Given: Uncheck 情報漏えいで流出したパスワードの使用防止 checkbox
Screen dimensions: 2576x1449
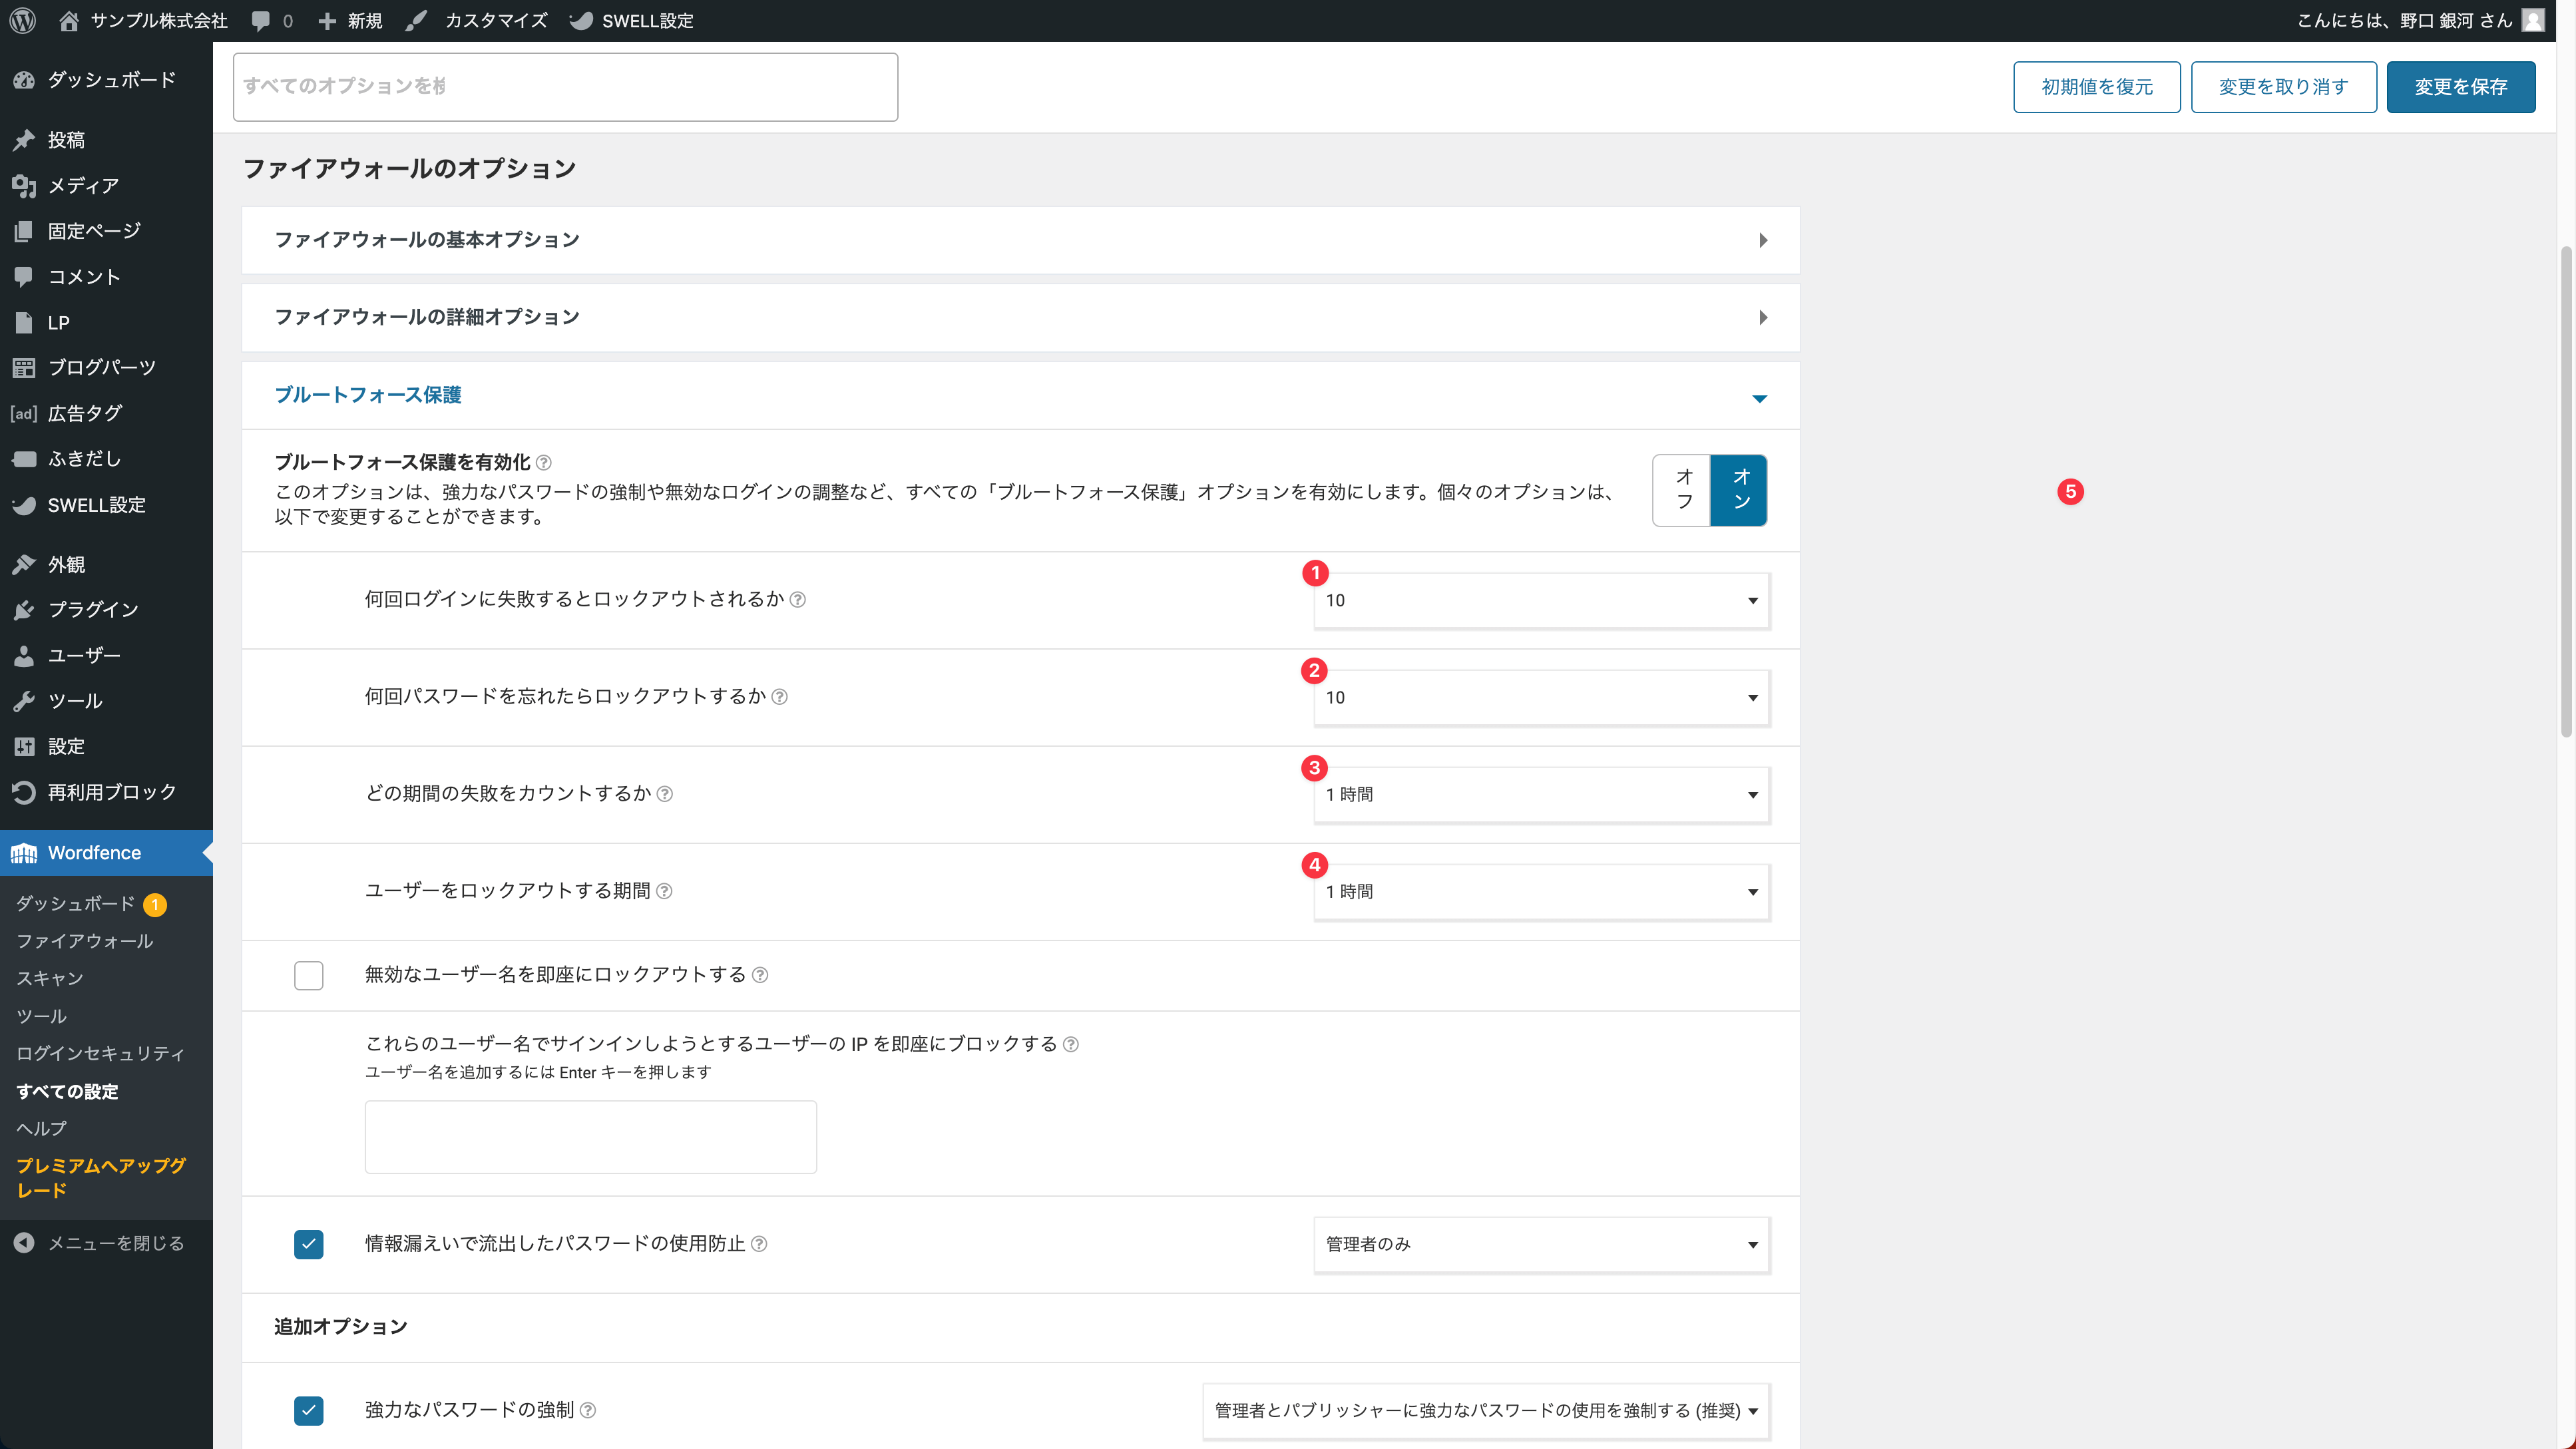Looking at the screenshot, I should pos(309,1244).
